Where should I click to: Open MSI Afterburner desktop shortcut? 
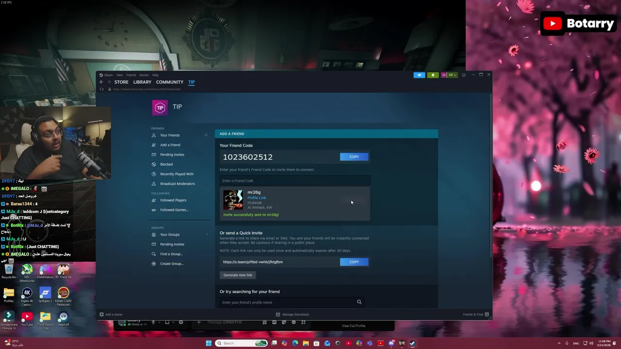tap(27, 272)
